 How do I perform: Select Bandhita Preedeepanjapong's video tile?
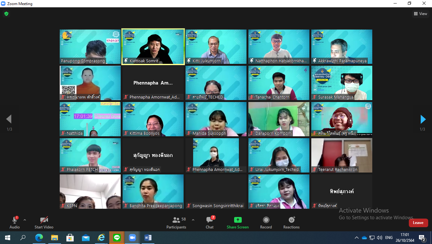(x=153, y=192)
